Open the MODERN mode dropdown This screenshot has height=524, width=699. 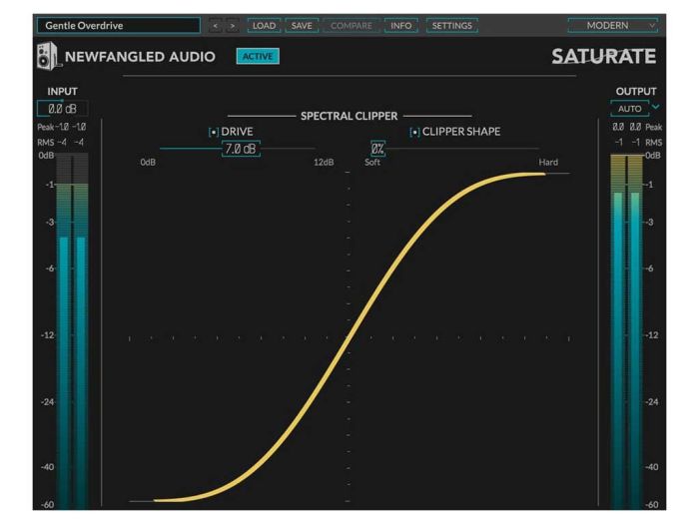(612, 25)
